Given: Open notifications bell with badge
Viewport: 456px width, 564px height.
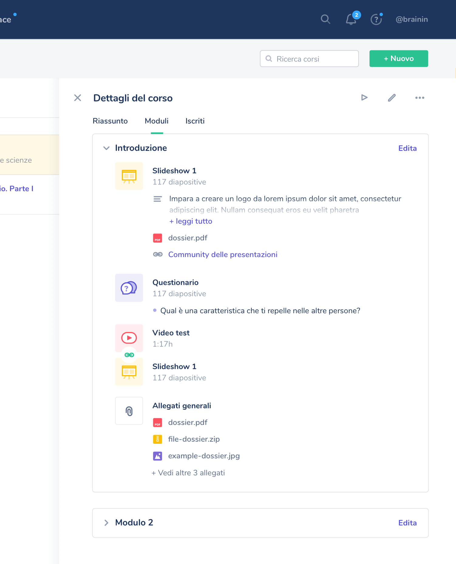Looking at the screenshot, I should tap(351, 19).
